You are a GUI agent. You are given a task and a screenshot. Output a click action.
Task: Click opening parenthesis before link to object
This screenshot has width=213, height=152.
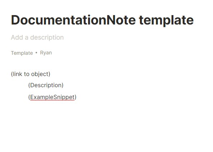pos(12,74)
